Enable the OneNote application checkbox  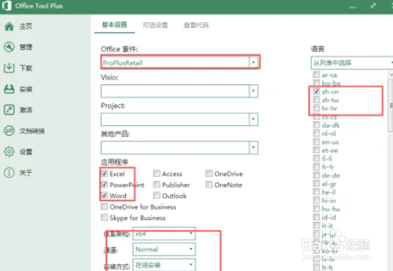209,185
